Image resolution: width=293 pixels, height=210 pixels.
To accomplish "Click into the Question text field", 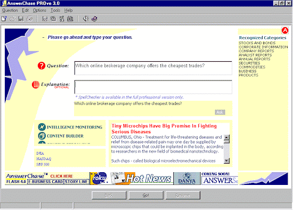I will tap(153, 68).
